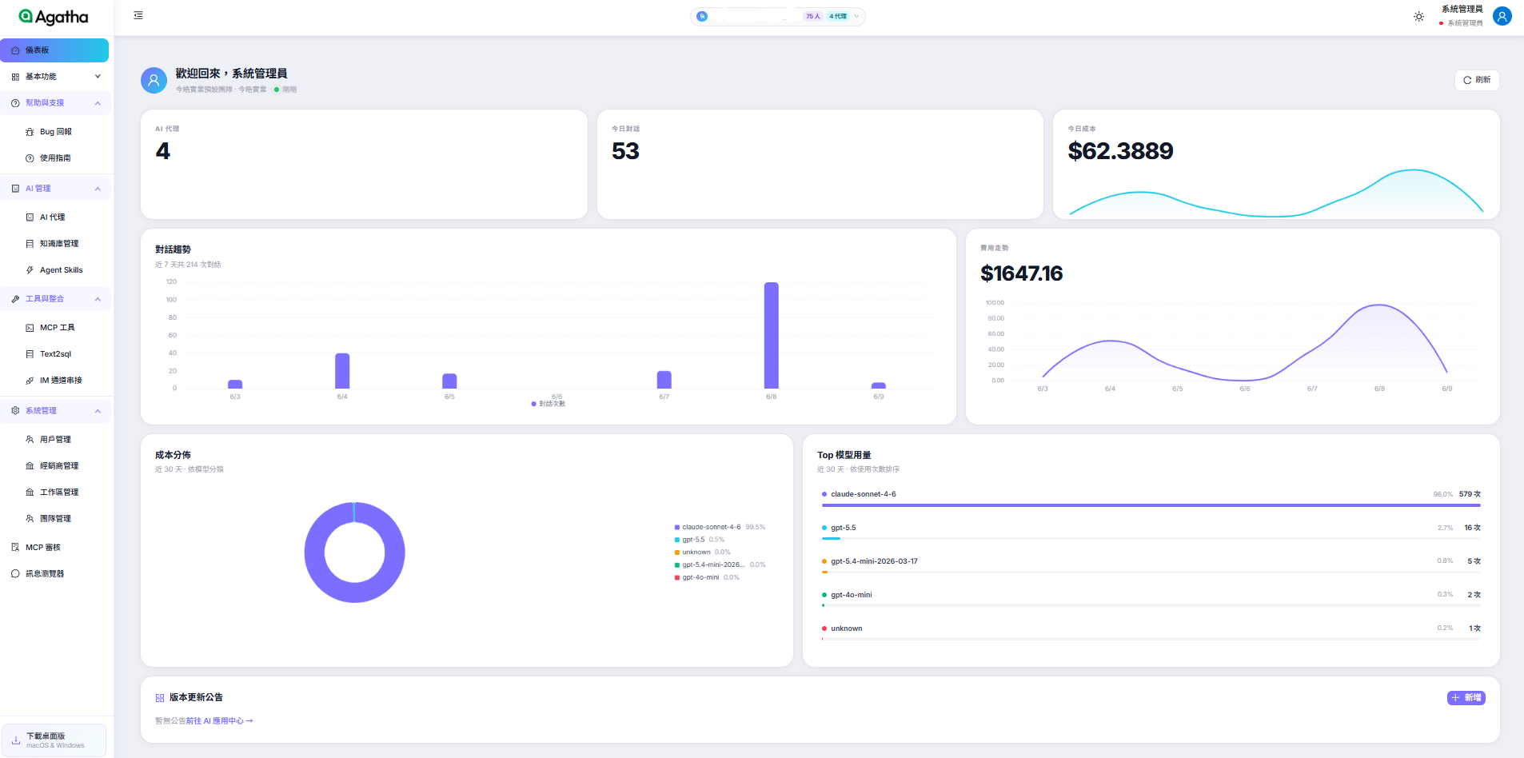Screen dimensions: 1524x758
Task: Collapse the sidebar with the menu icon
Action: [138, 15]
